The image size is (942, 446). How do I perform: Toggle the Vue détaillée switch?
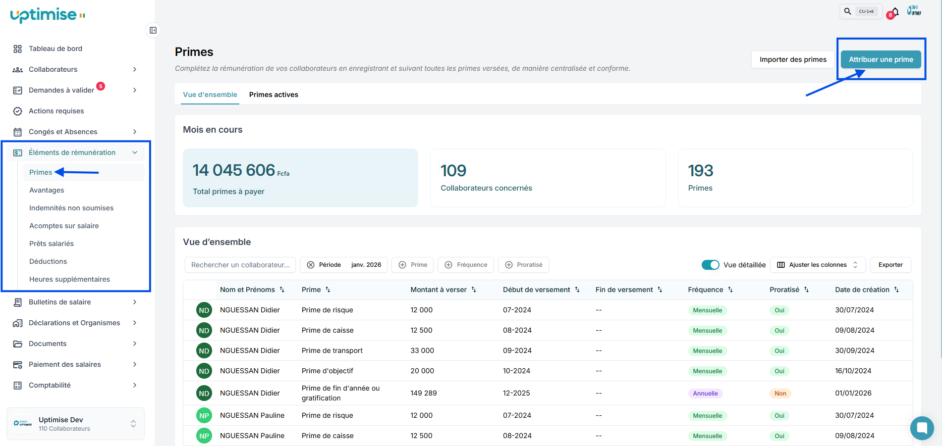[x=710, y=265]
